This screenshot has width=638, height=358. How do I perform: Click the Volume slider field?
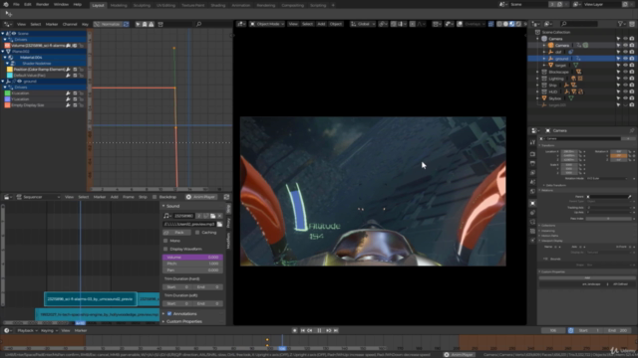192,258
